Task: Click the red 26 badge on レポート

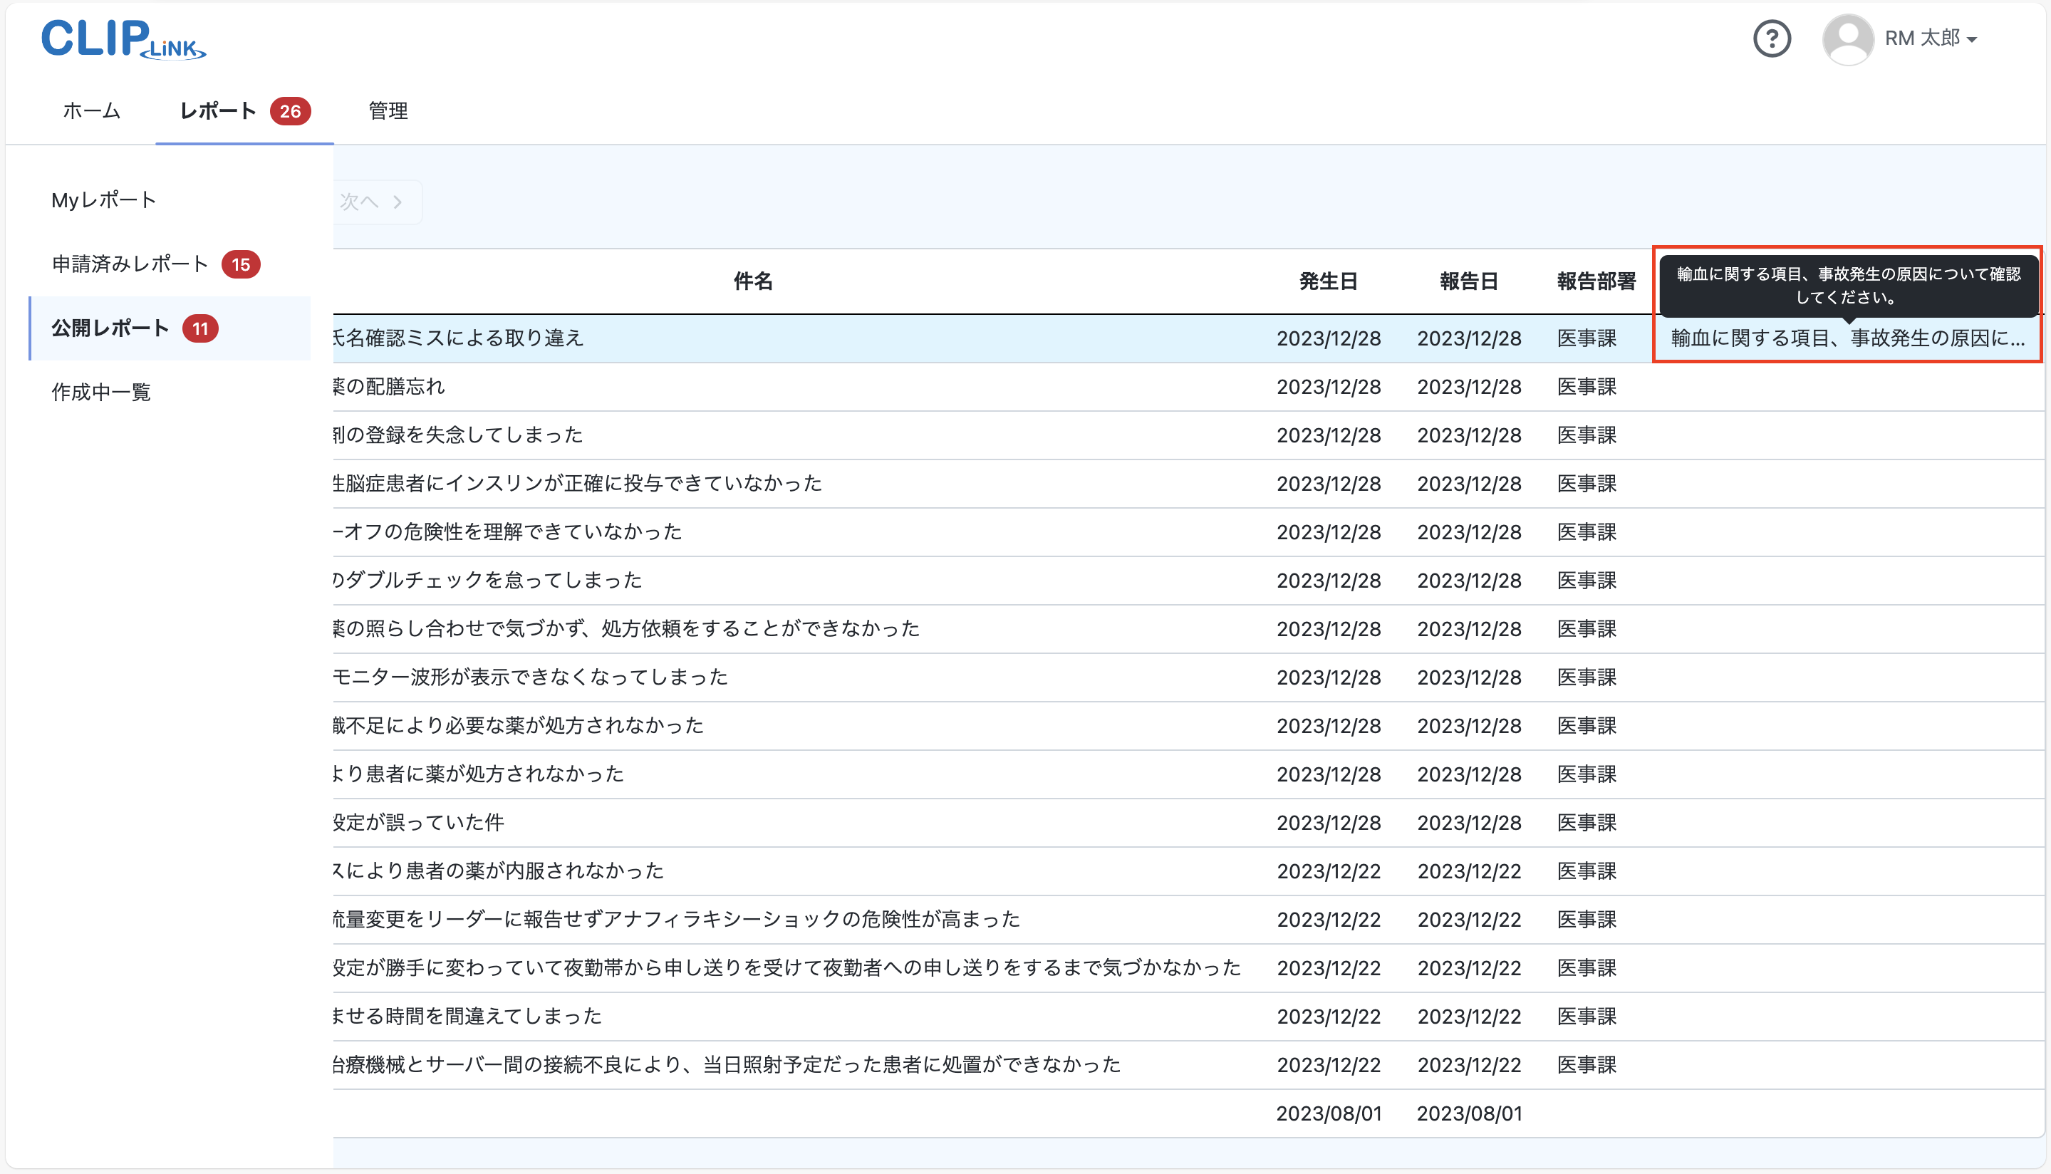Action: coord(290,111)
